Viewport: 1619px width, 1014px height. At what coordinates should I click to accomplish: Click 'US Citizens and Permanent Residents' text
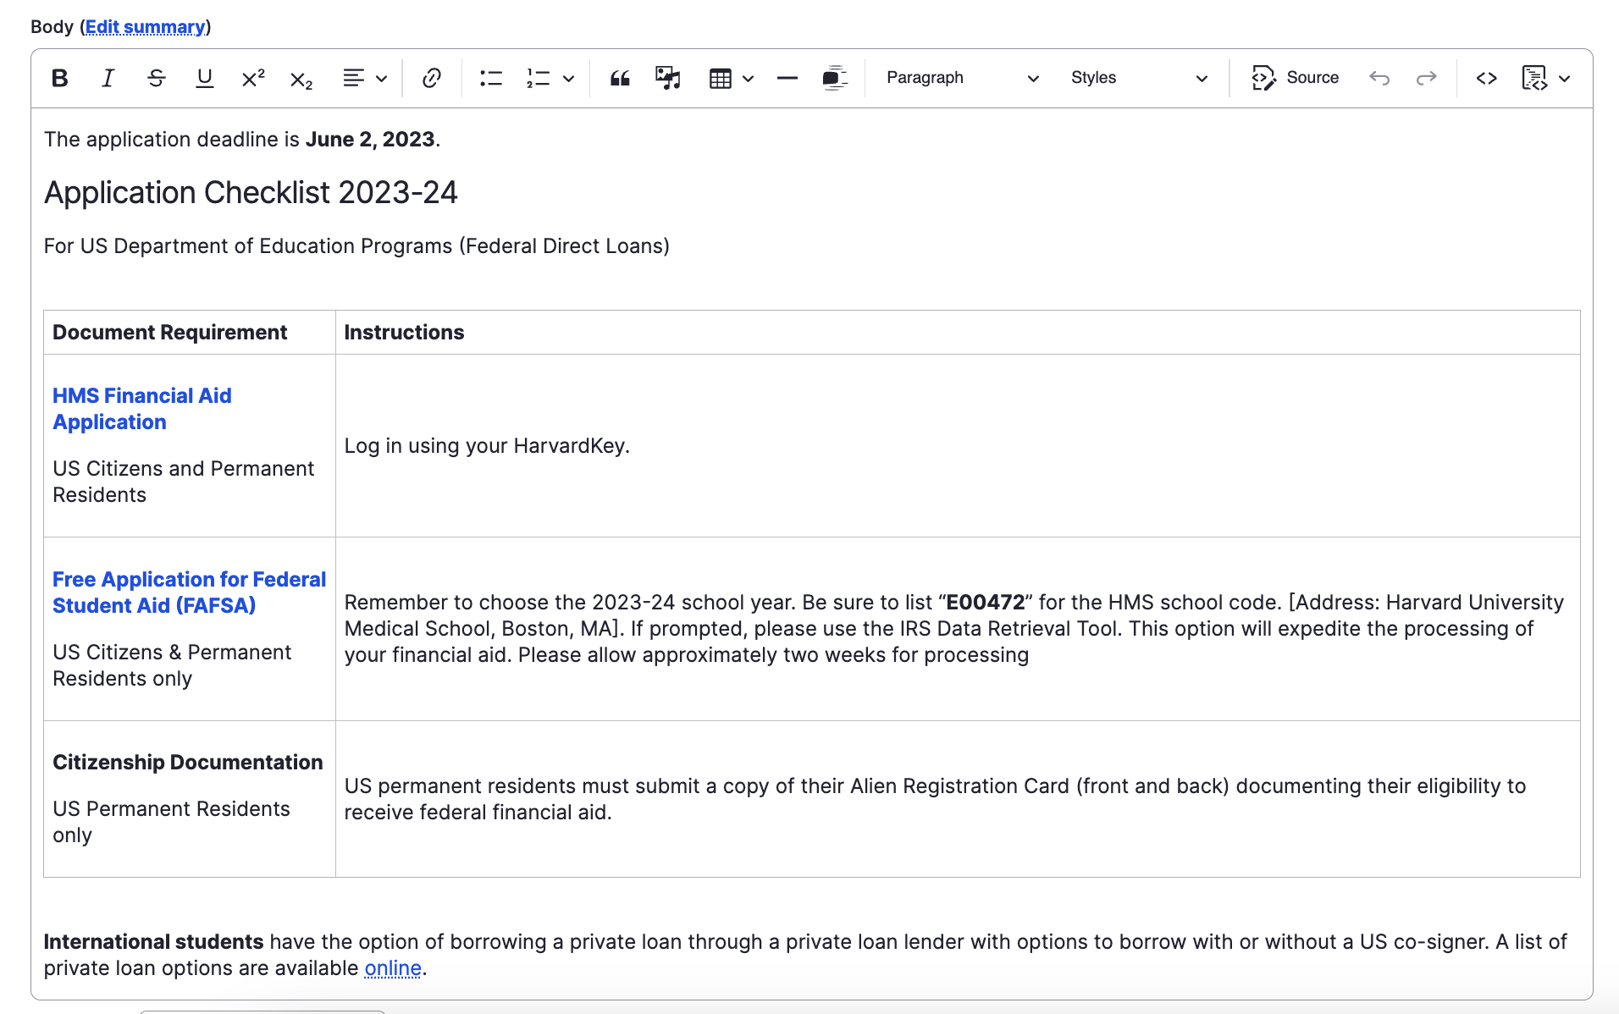coord(183,482)
